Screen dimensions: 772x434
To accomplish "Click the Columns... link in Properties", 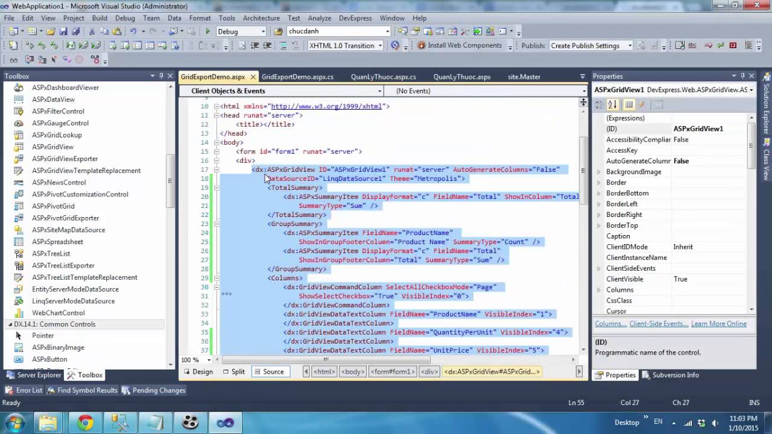I will tap(610, 324).
